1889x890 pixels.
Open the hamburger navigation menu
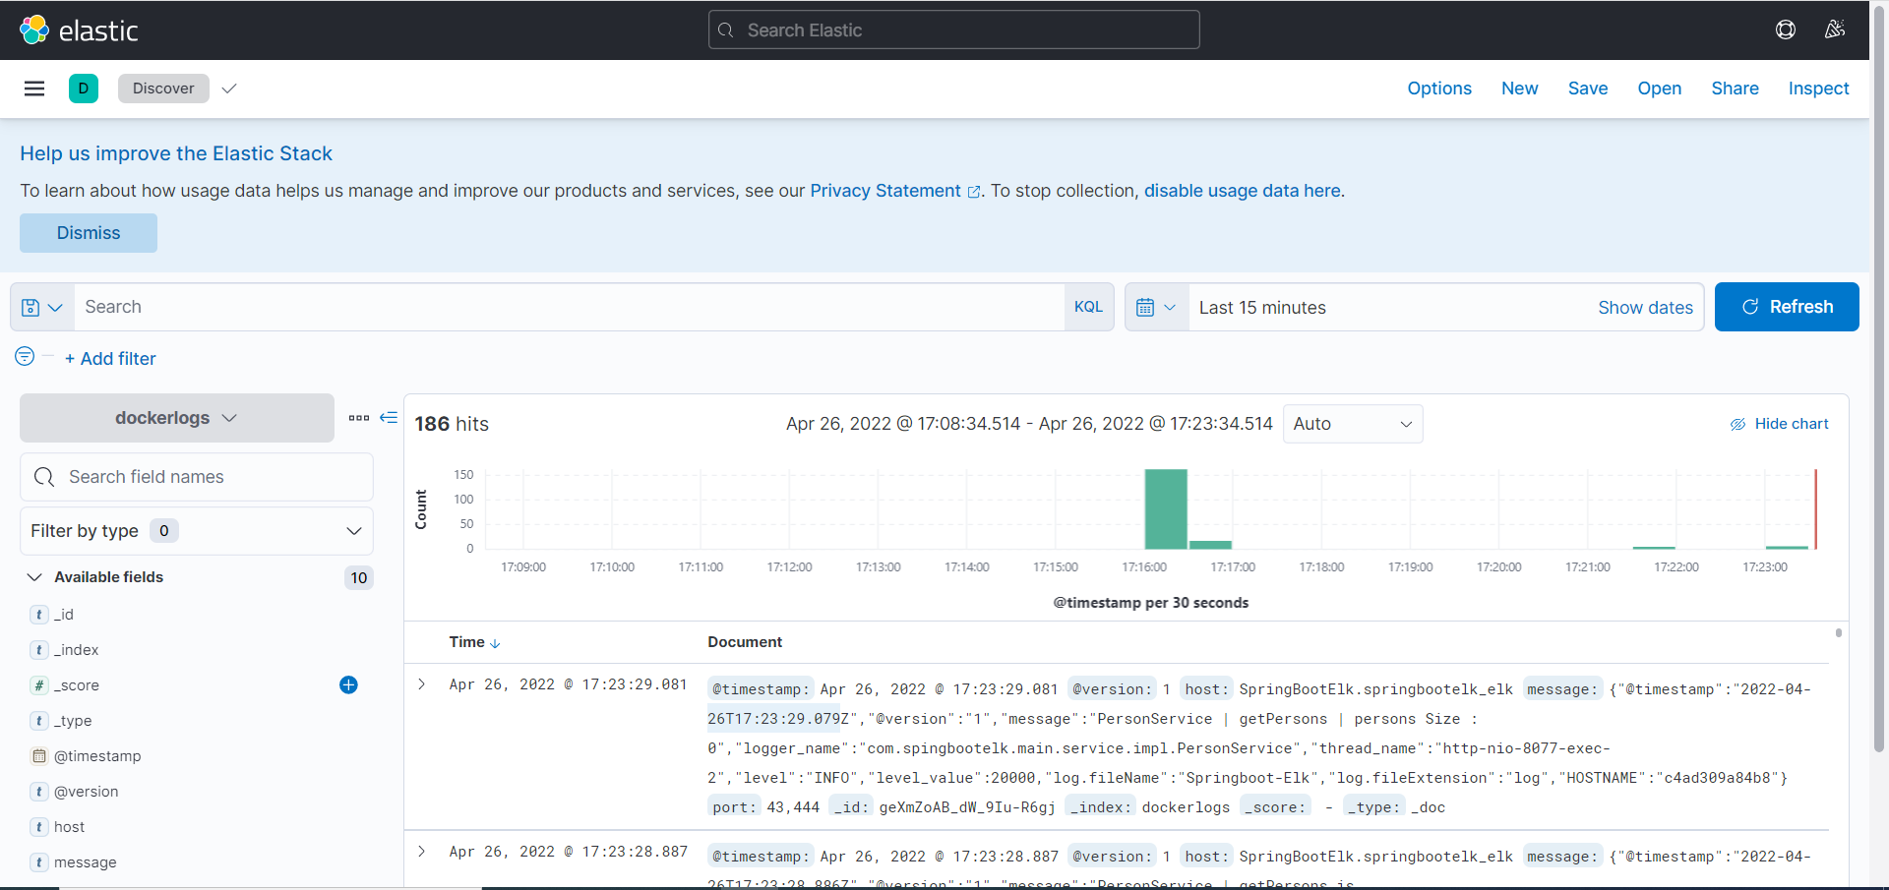34,89
